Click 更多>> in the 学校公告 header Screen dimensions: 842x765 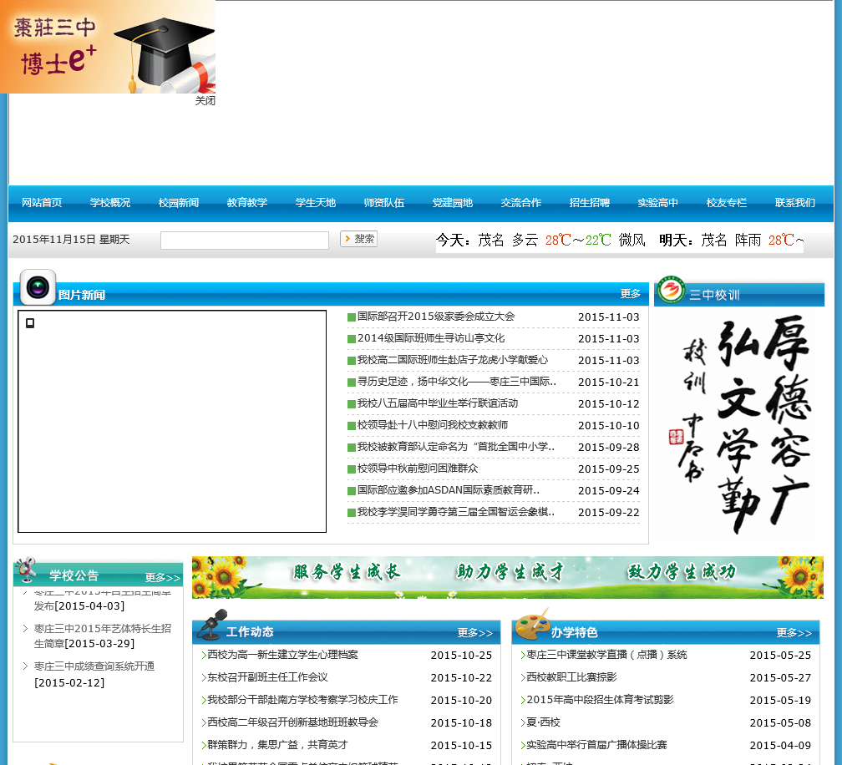tap(163, 578)
